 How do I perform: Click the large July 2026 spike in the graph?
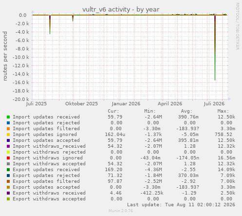pos(215,48)
